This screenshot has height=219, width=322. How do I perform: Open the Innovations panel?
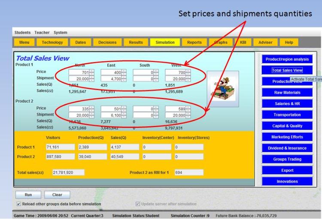pyautogui.click(x=287, y=181)
